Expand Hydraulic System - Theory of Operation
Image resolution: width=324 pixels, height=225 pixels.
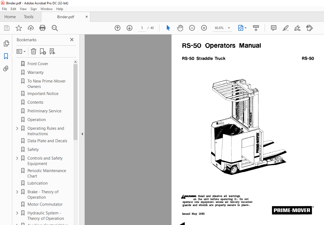(17, 213)
